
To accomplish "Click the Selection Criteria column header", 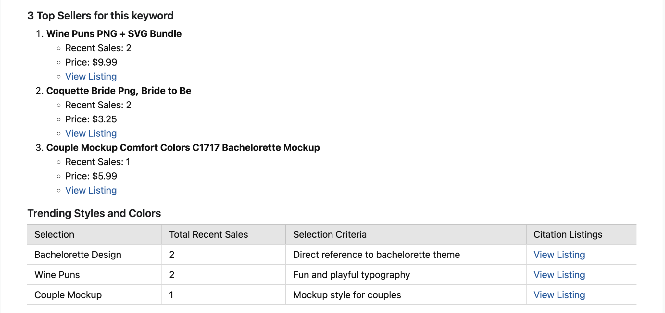I will 330,234.
